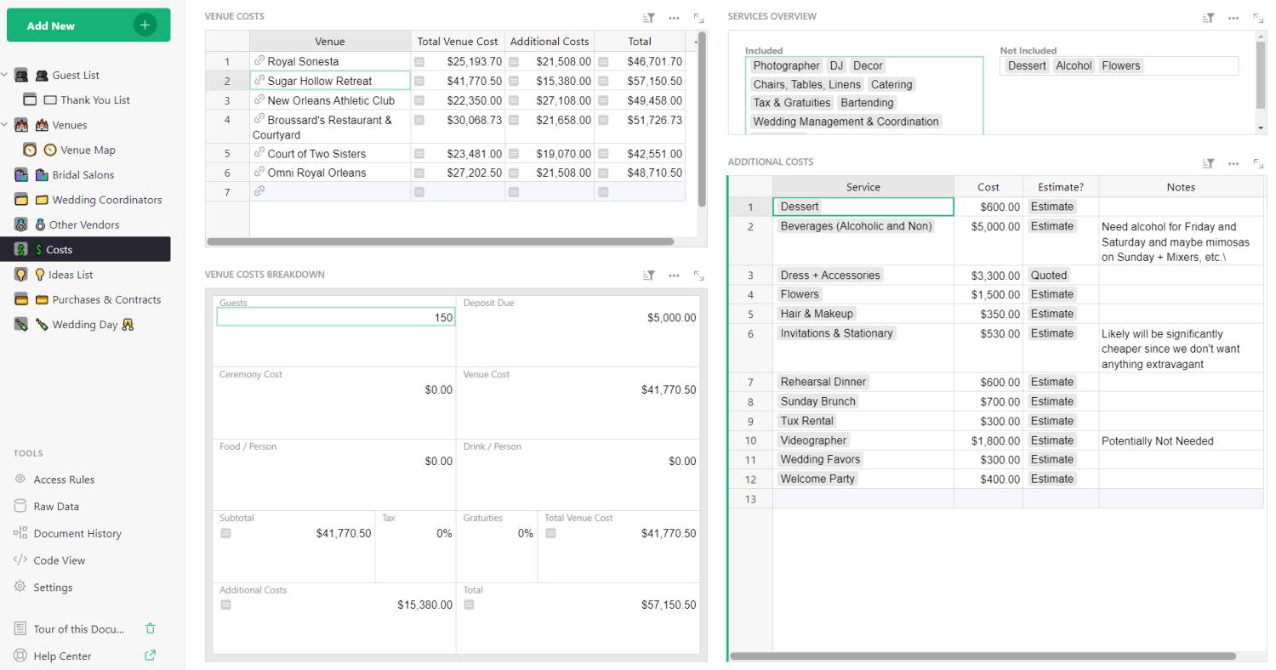
Task: Click the Venue Costs table vertical scrollbar
Action: pyautogui.click(x=702, y=119)
